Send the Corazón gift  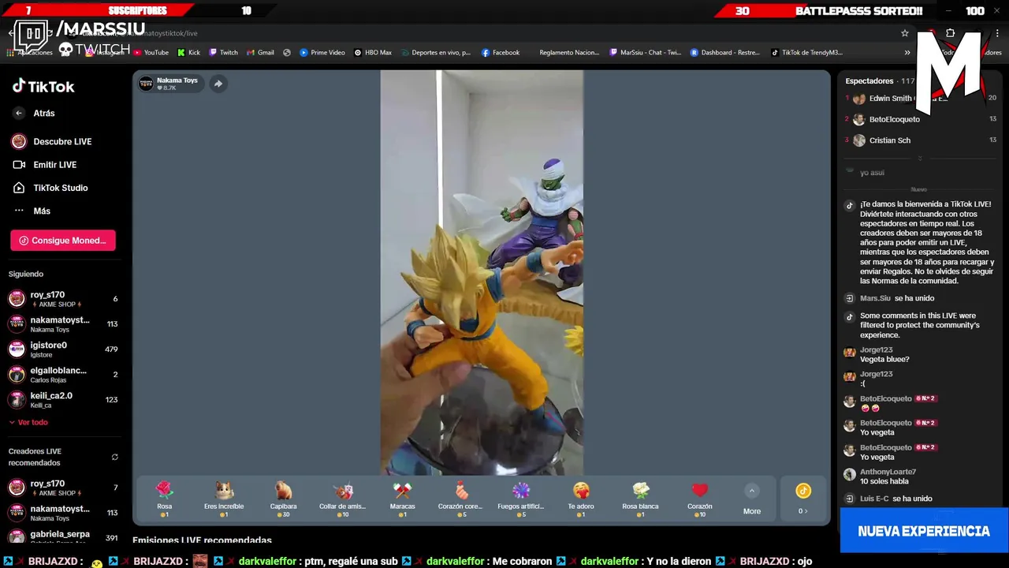(699, 499)
